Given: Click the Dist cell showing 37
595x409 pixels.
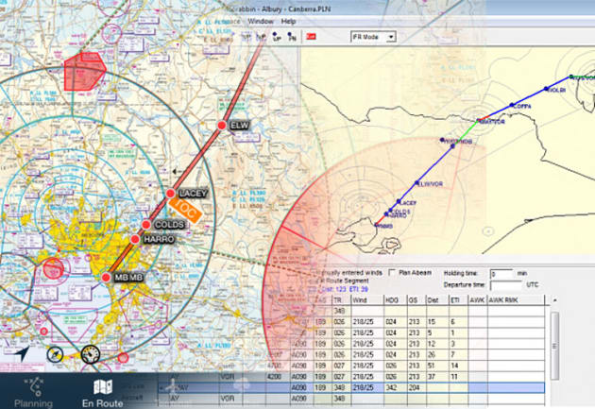Looking at the screenshot, I should [x=437, y=377].
